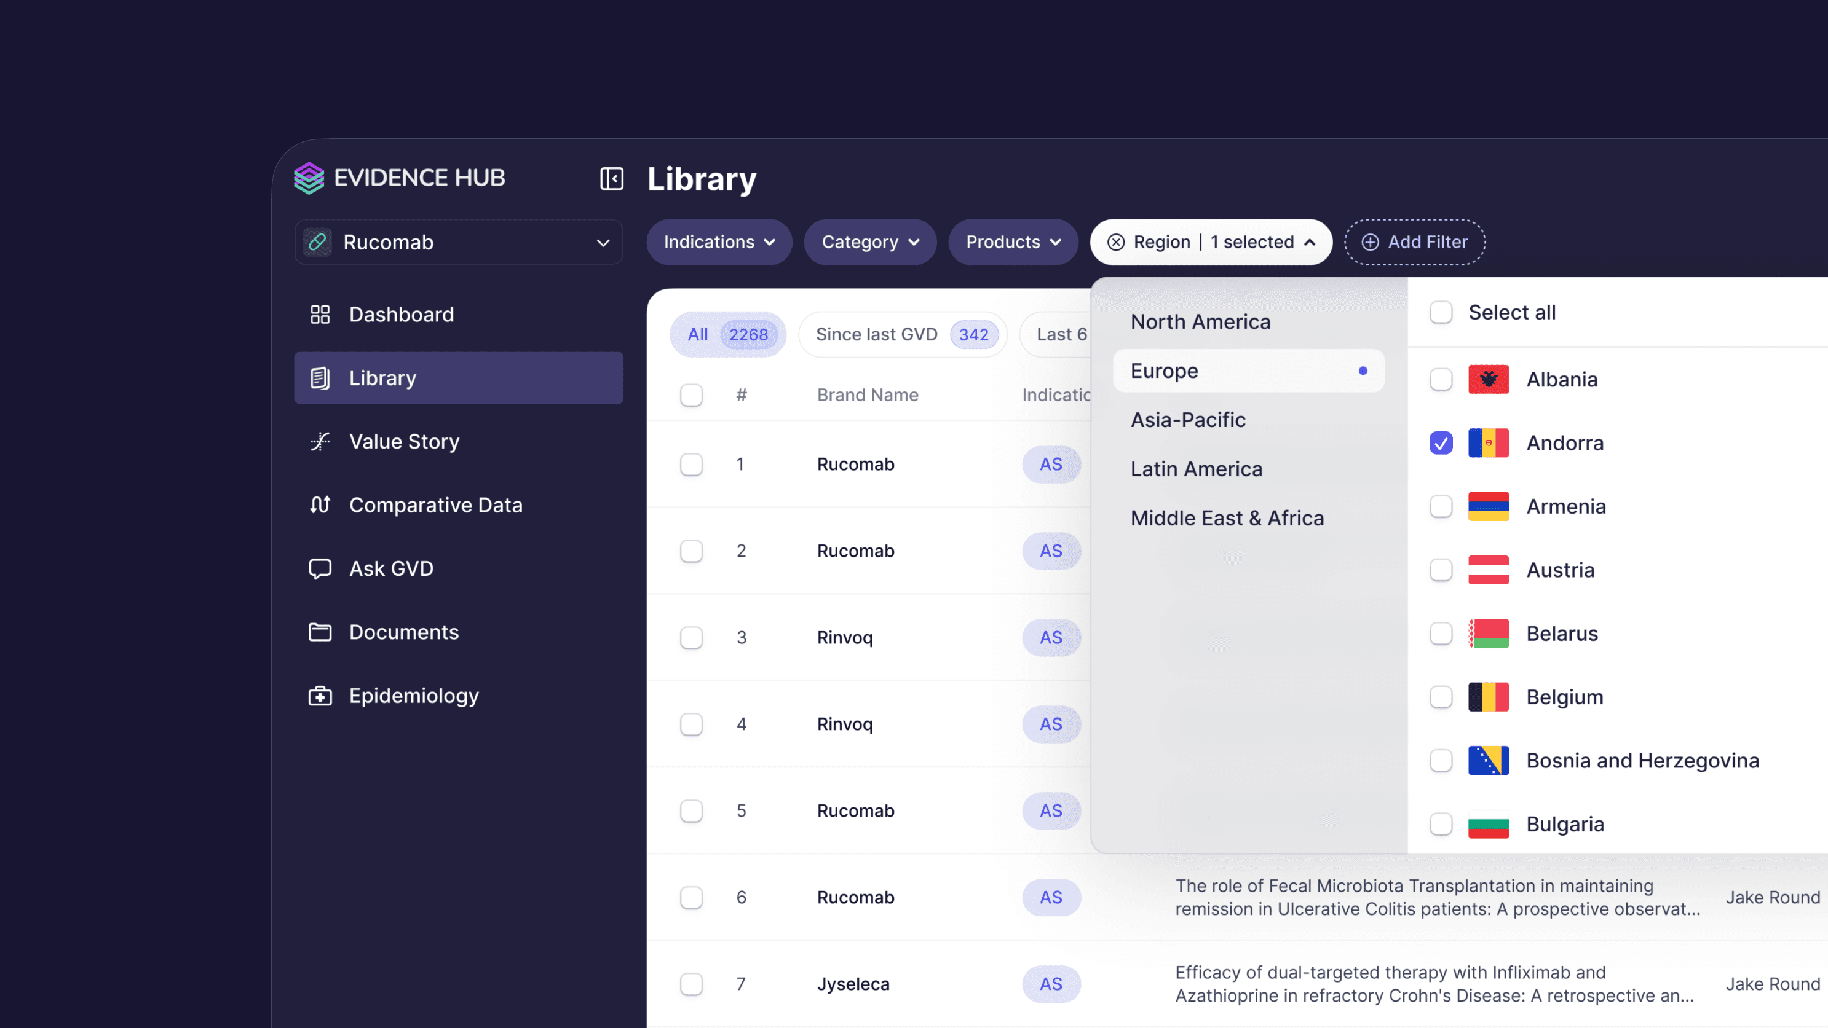Click the Add Filter button
This screenshot has width=1828, height=1028.
tap(1414, 243)
